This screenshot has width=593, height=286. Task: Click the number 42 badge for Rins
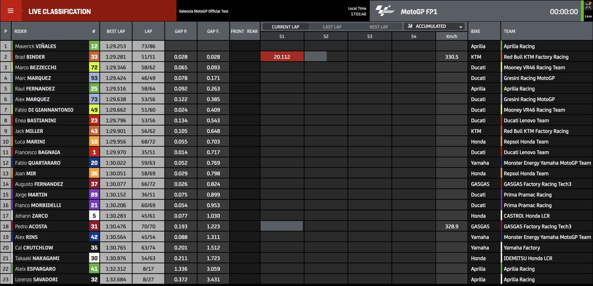pyautogui.click(x=94, y=237)
